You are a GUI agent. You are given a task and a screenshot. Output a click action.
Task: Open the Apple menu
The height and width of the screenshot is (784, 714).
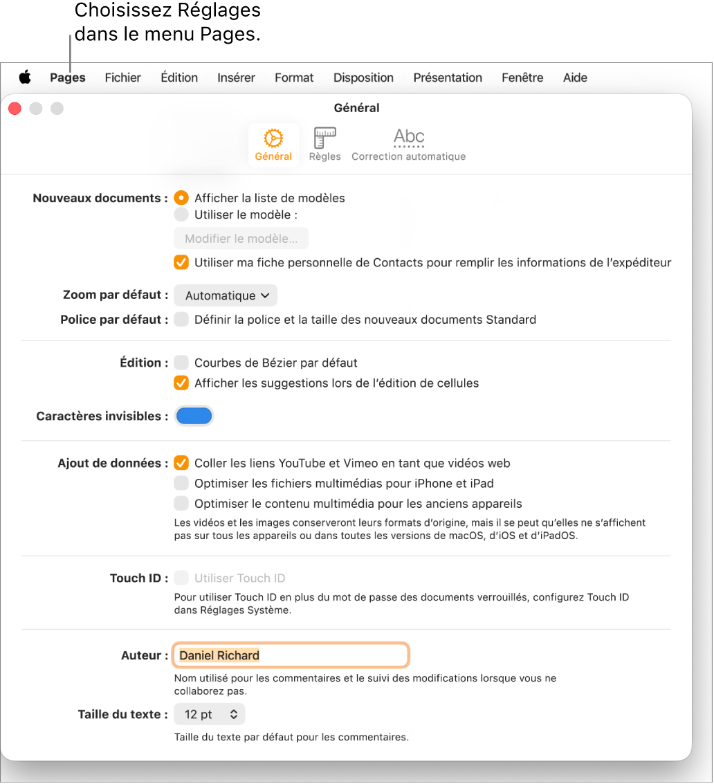[x=25, y=78]
